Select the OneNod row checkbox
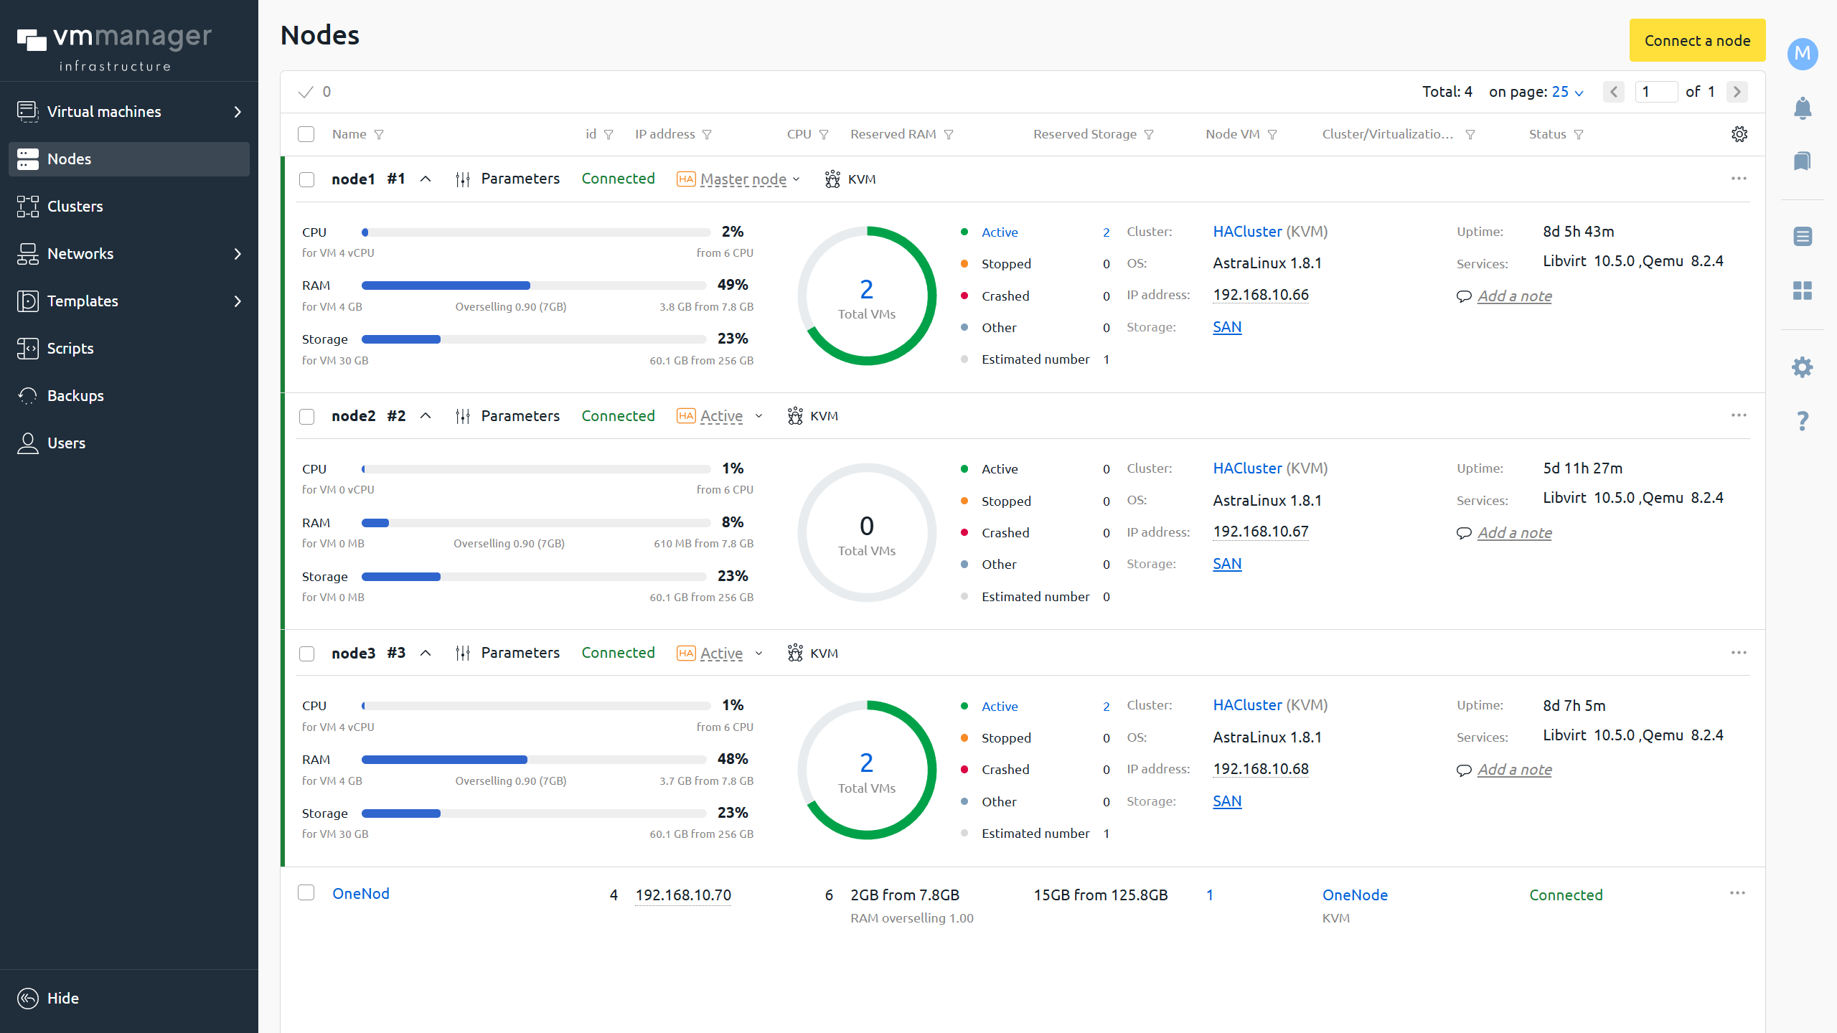This screenshot has height=1033, width=1837. [306, 892]
